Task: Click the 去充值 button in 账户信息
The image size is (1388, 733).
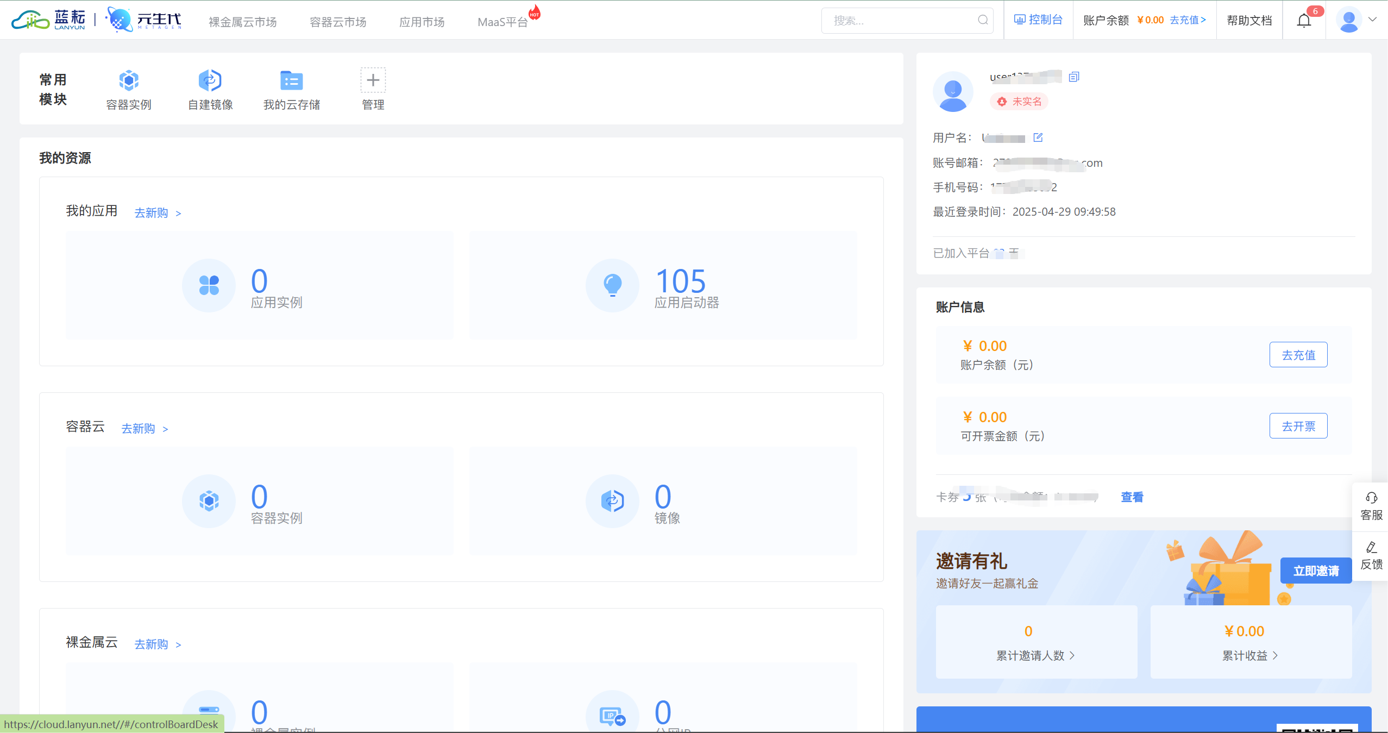Action: tap(1298, 355)
